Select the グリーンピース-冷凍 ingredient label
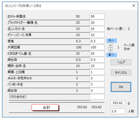 click(19, 35)
